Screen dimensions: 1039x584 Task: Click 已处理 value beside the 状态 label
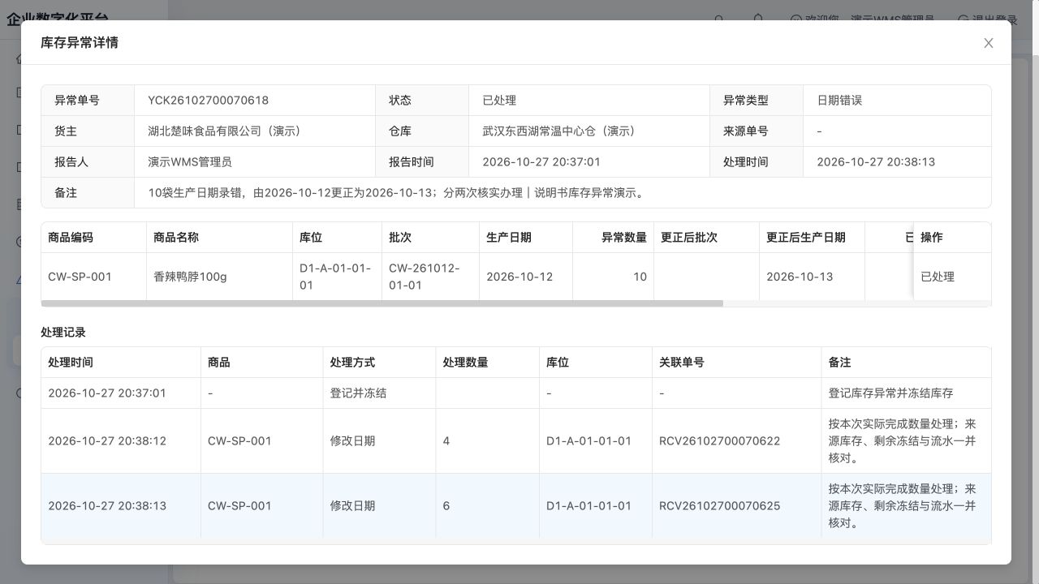coord(499,101)
